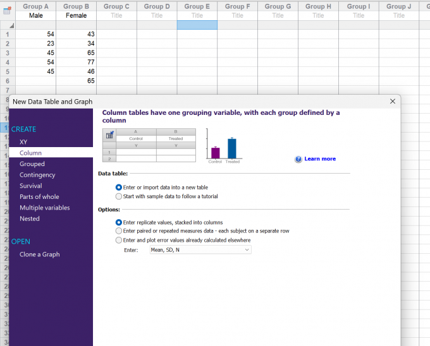Close the New Data Table and Graph dialog

click(x=393, y=101)
